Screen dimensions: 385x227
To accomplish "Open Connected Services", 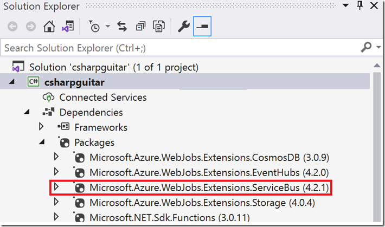I will [x=103, y=98].
